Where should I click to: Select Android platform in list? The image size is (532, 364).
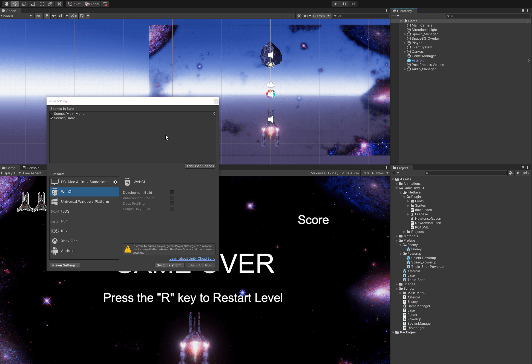click(68, 251)
